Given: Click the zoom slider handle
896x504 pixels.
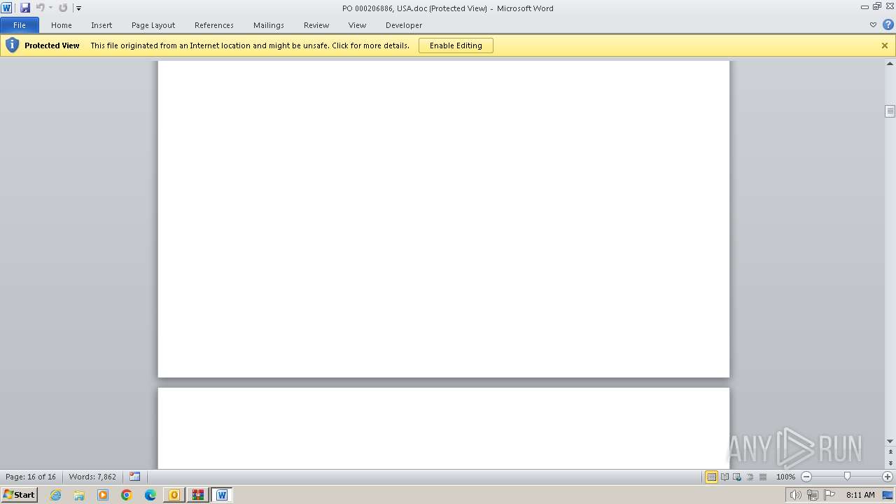Looking at the screenshot, I should point(847,477).
